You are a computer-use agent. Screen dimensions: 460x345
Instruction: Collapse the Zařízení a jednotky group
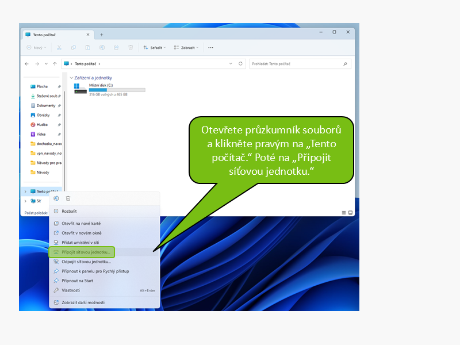coord(71,78)
